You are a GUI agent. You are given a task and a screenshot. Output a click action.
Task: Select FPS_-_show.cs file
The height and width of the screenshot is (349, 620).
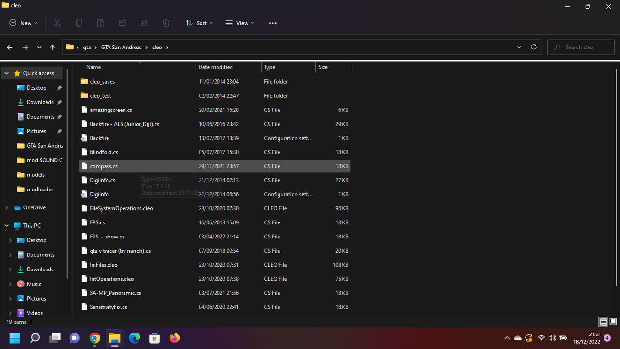click(x=215, y=237)
